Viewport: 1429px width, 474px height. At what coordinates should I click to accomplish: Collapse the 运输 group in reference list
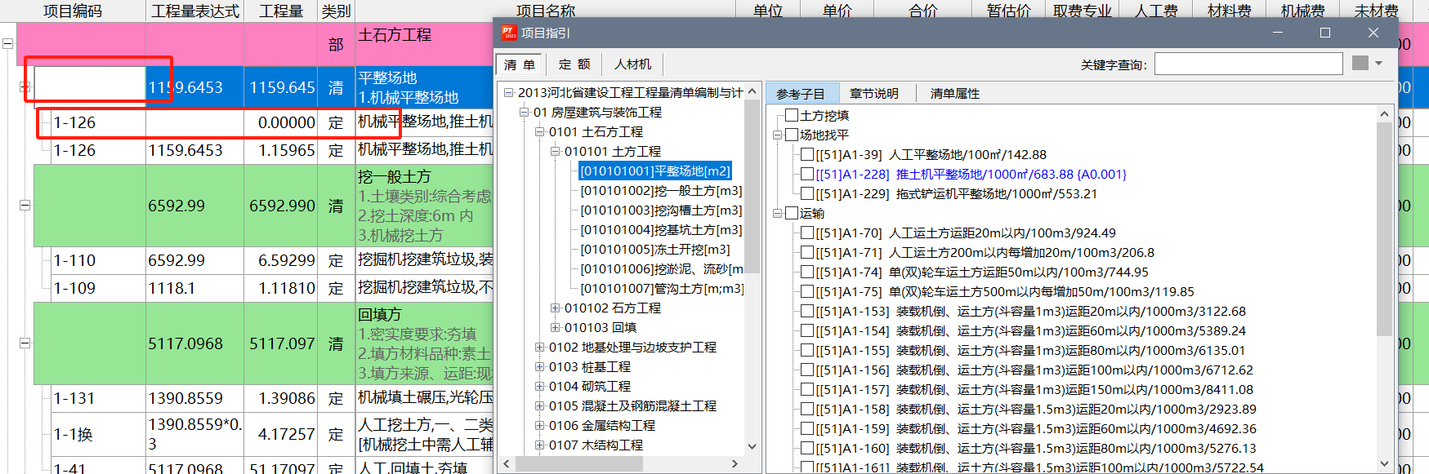click(777, 214)
